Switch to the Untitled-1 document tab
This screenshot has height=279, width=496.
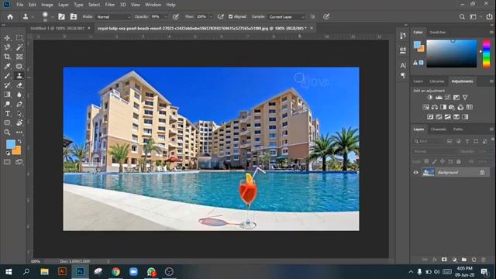[57, 28]
